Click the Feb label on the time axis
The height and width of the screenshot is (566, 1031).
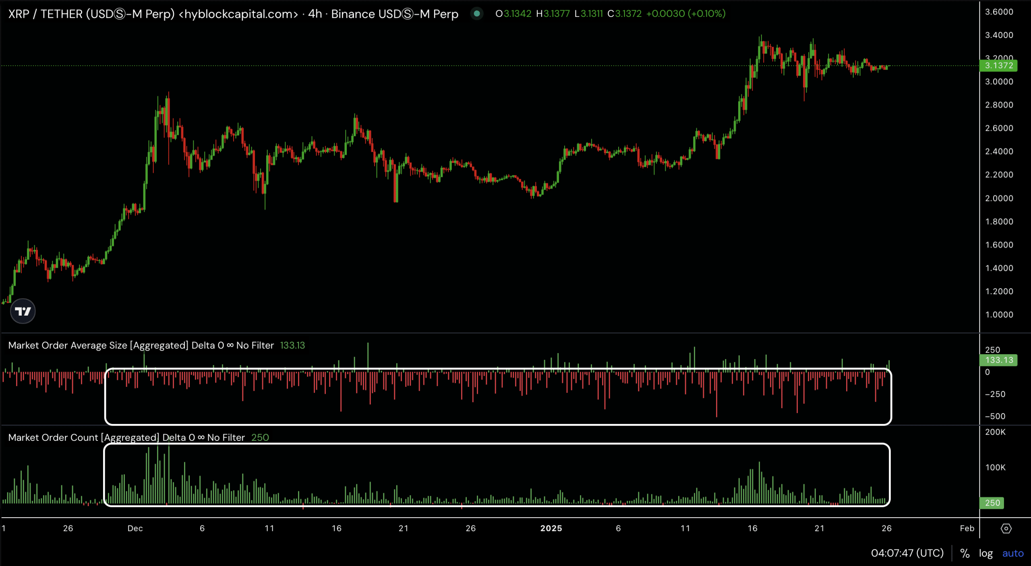(x=967, y=529)
